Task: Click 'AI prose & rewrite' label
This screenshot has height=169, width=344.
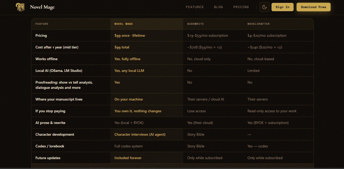Action: 50,123
